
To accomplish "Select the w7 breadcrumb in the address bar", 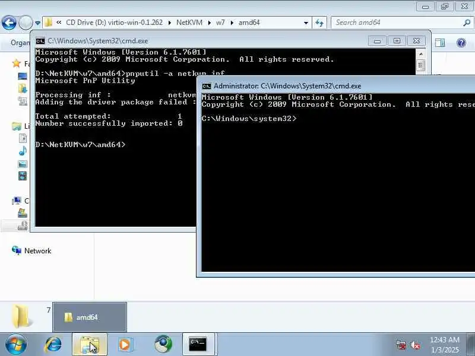I will pos(220,23).
